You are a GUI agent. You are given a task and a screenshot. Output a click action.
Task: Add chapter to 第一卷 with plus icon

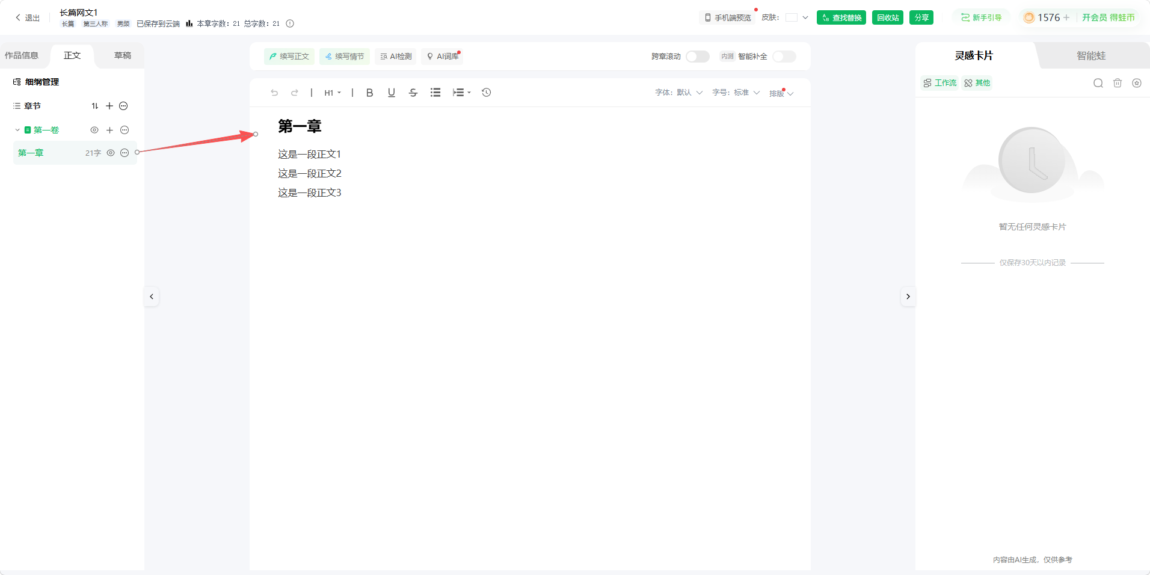click(x=109, y=130)
